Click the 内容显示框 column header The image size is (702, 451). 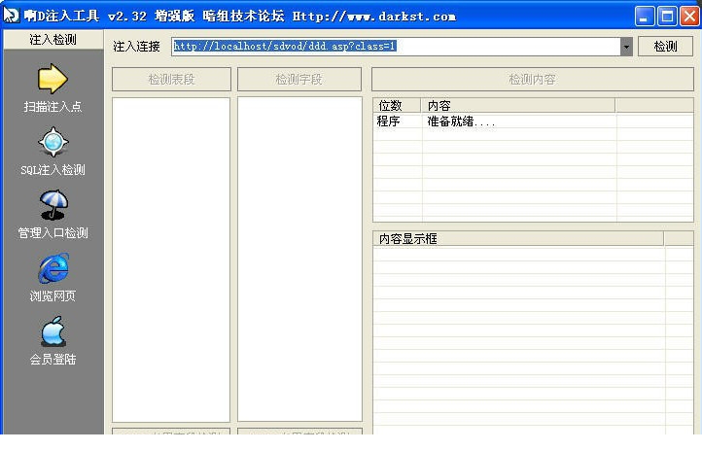coord(518,239)
